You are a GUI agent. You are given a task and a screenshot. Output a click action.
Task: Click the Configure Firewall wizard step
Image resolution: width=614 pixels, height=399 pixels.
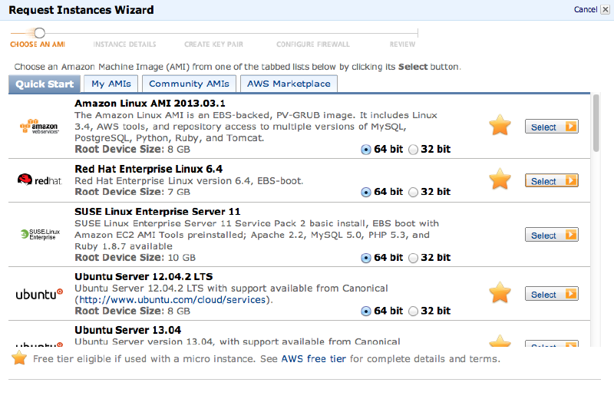[x=313, y=45]
